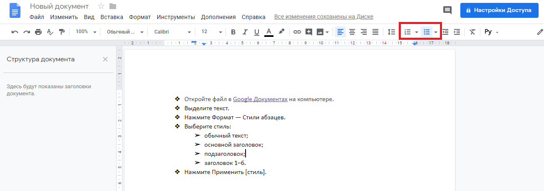Insert a link with chain icon

297,32
